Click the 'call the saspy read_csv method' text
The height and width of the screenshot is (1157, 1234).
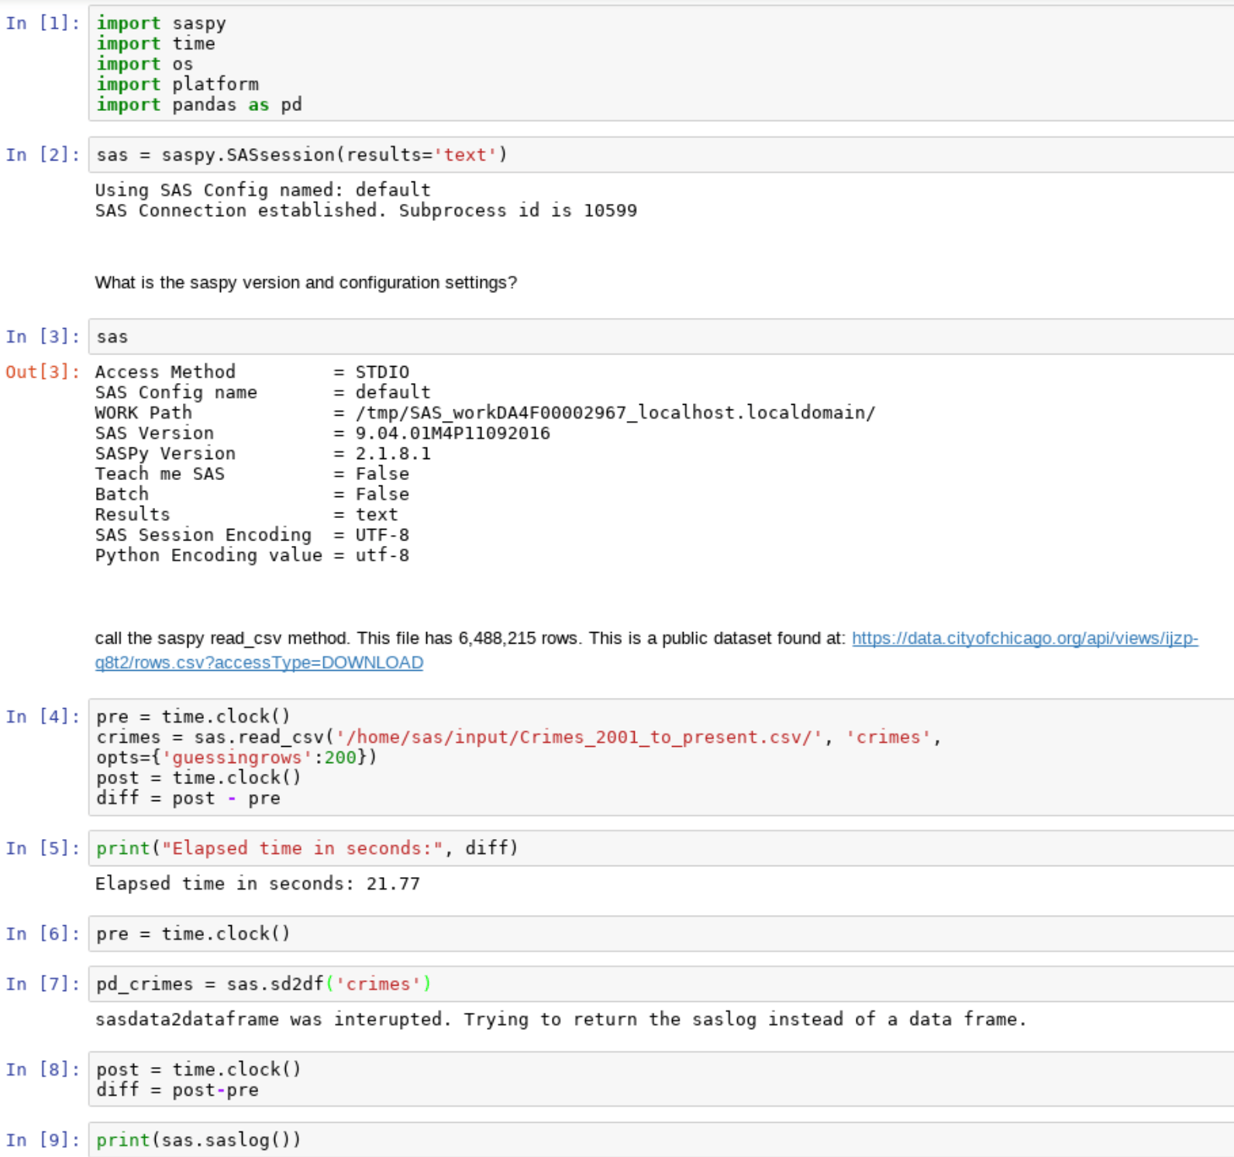[x=221, y=639]
